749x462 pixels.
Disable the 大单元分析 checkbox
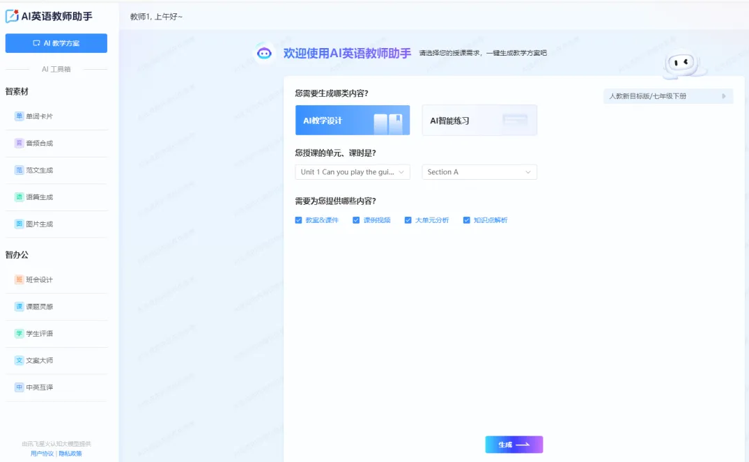408,220
